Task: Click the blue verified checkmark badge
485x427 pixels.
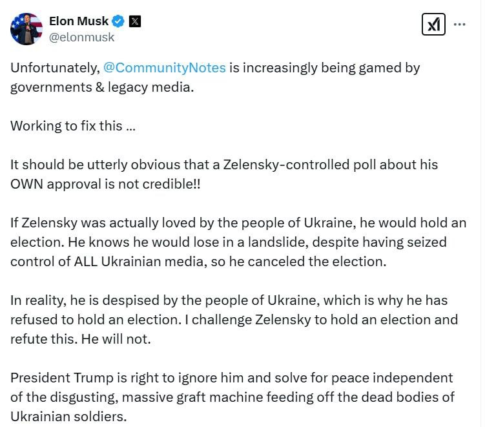Action: click(x=118, y=21)
